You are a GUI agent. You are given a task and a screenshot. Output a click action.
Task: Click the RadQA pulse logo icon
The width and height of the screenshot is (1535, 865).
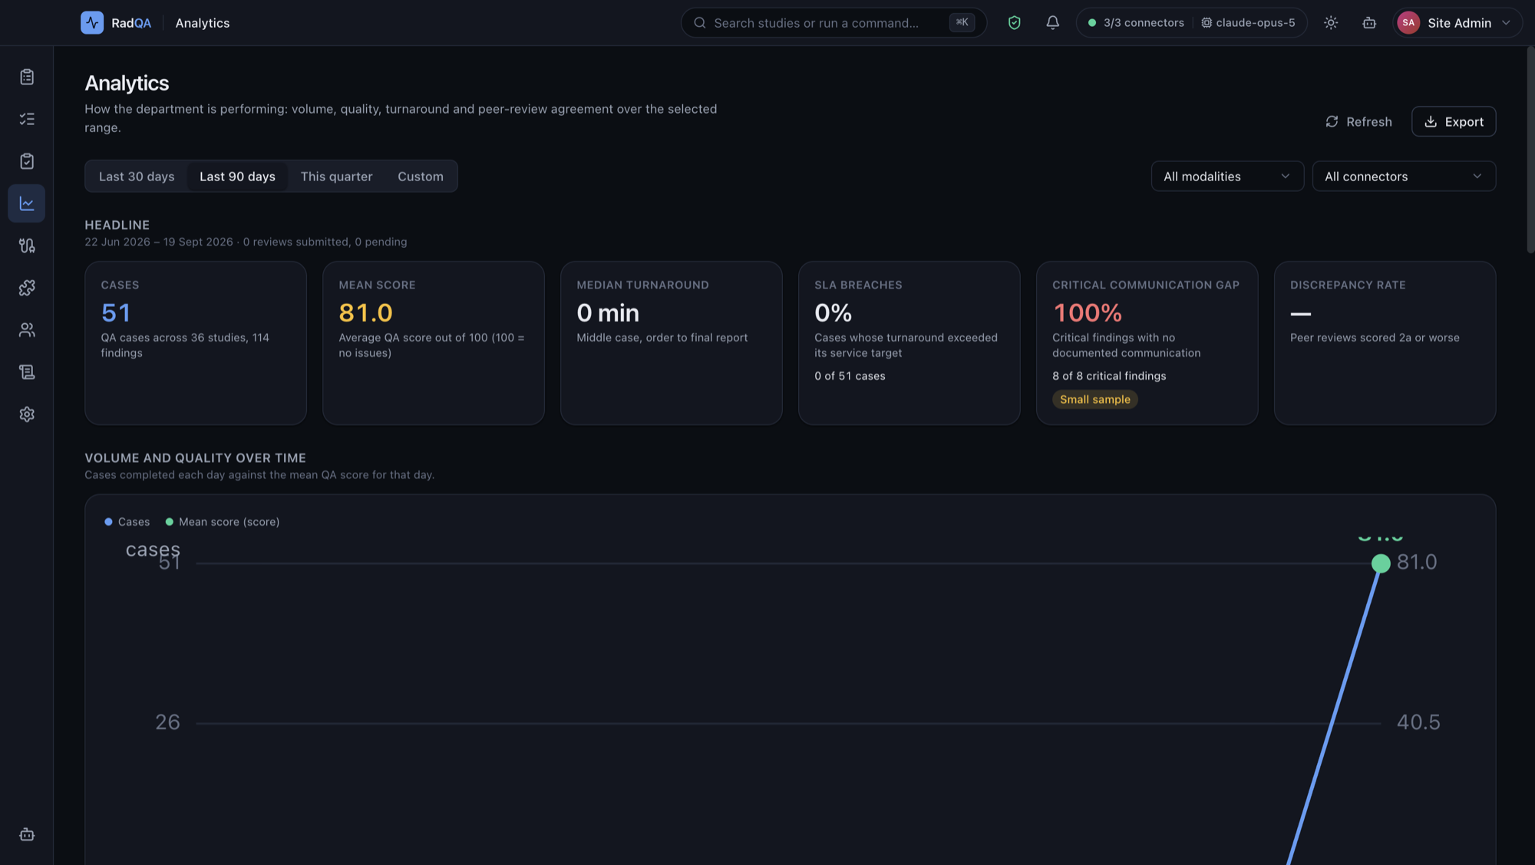pyautogui.click(x=92, y=23)
